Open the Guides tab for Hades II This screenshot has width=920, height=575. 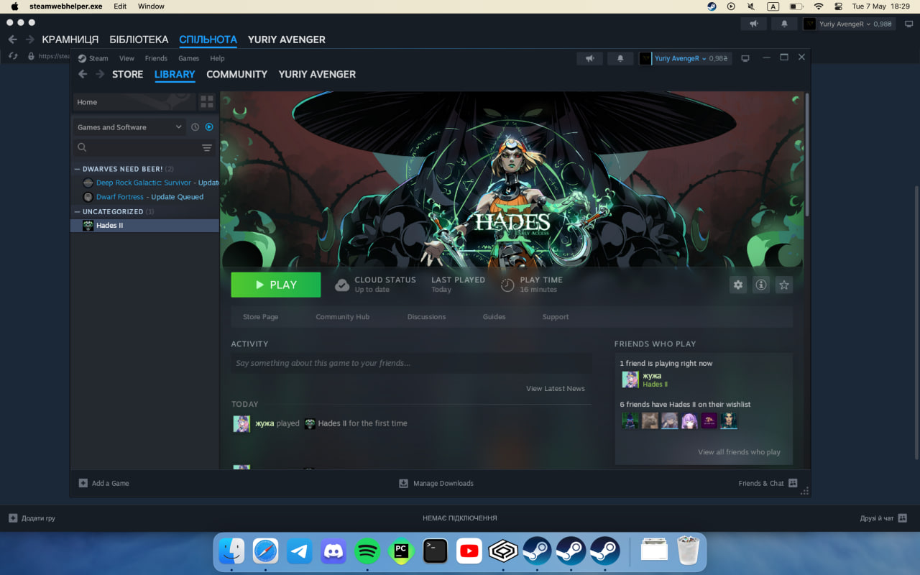pos(494,317)
